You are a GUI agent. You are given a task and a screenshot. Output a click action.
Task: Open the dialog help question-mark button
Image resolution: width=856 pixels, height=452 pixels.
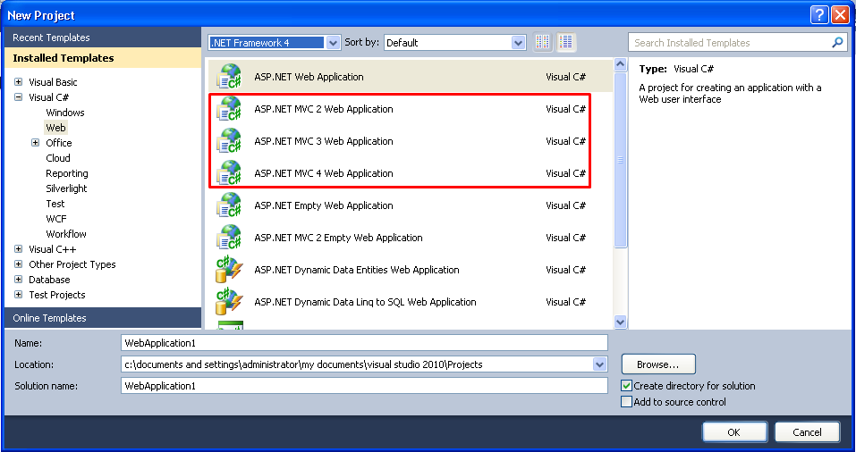818,14
